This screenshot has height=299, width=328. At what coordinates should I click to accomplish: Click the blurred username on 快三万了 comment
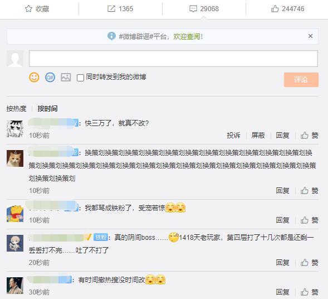pyautogui.click(x=53, y=123)
